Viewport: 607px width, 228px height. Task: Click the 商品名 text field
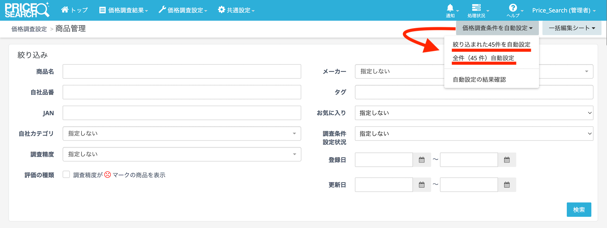(182, 72)
